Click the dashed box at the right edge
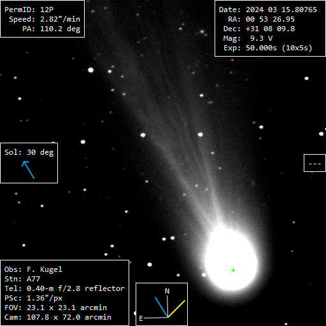326x326 pixels. pyautogui.click(x=315, y=163)
